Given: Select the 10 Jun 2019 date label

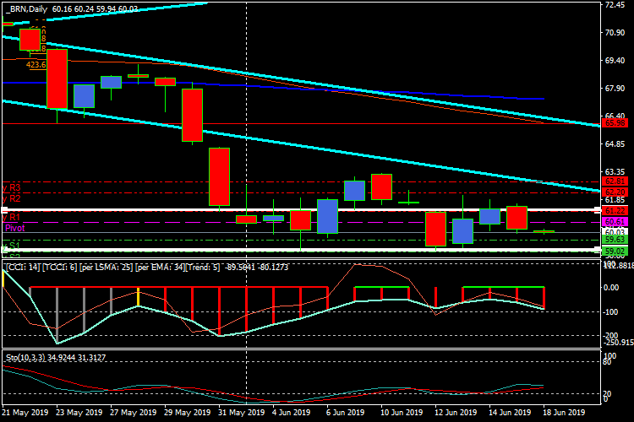Looking at the screenshot, I should pos(402,414).
